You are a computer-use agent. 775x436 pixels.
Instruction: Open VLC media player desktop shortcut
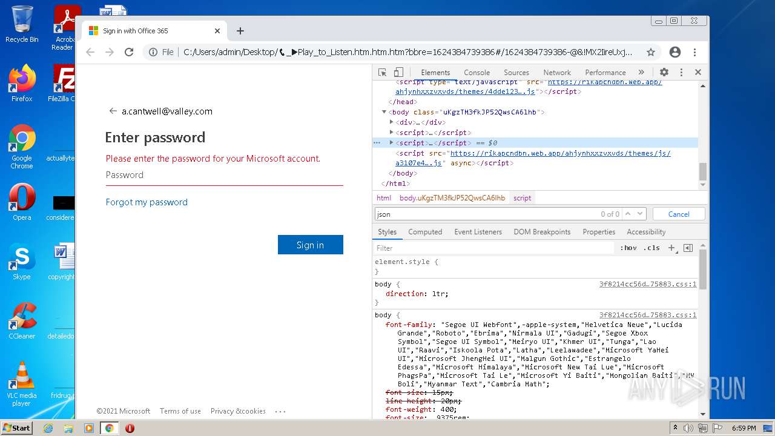(22, 385)
